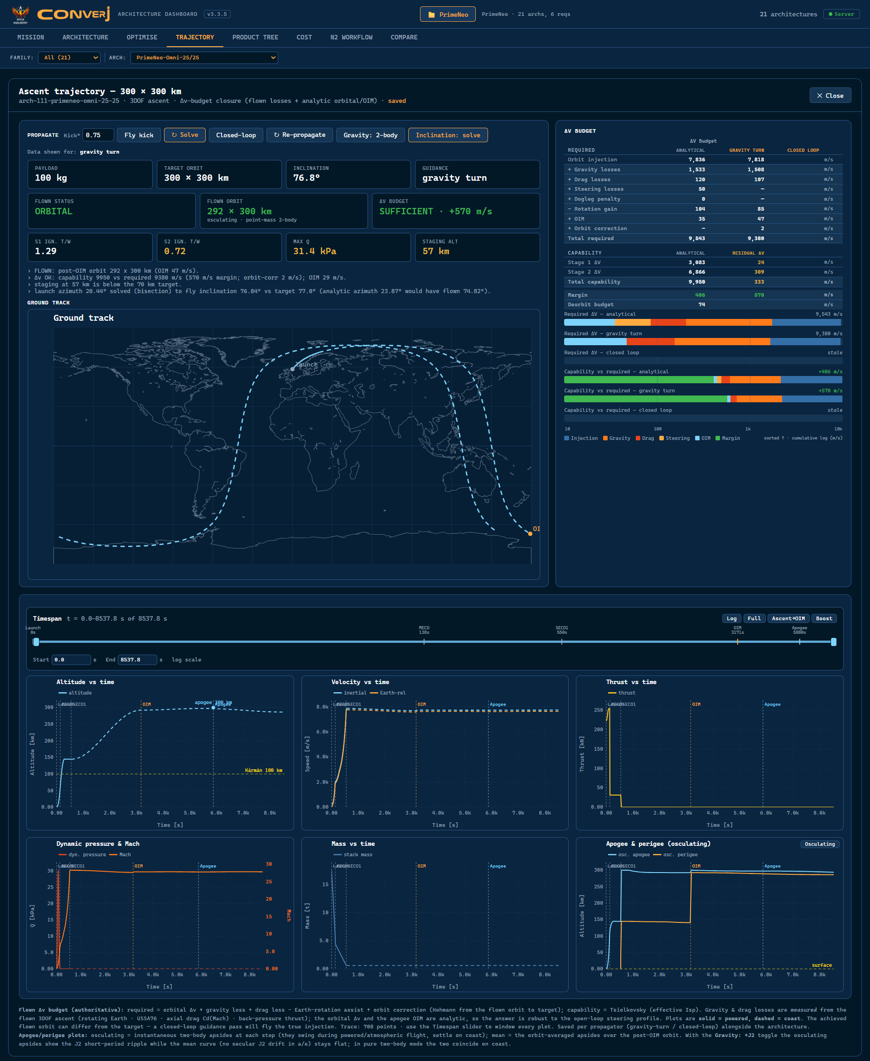Click the Full timespan preset
The image size is (870, 1061).
tap(754, 618)
